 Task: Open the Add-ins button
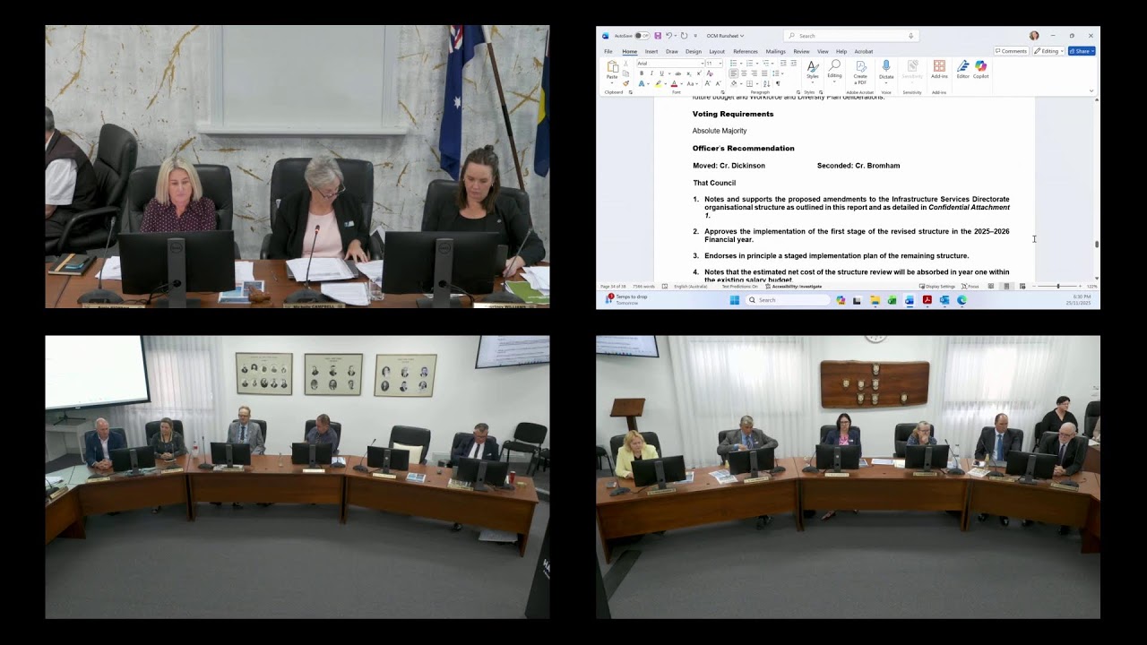pos(939,69)
